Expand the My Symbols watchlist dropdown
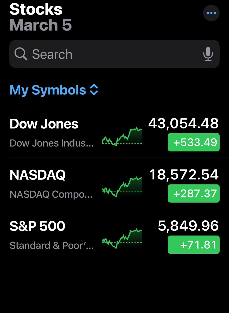This screenshot has width=229, height=313. pyautogui.click(x=48, y=90)
